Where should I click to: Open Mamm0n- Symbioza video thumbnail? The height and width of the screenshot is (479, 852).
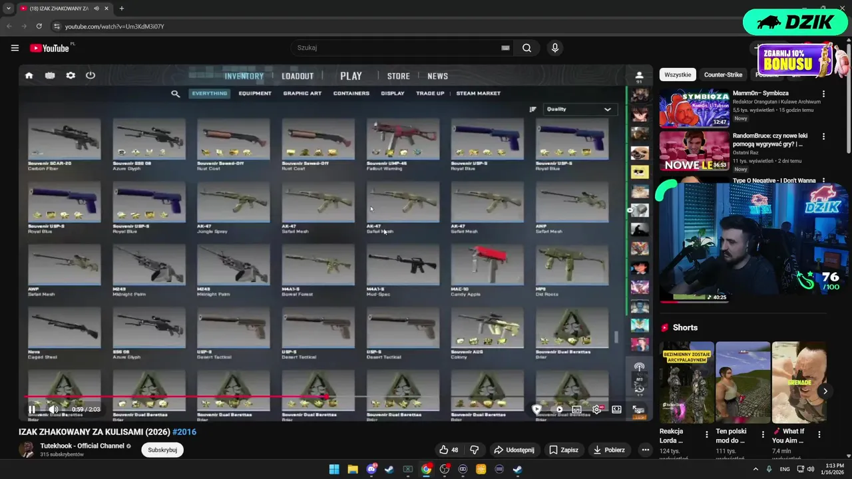(694, 108)
